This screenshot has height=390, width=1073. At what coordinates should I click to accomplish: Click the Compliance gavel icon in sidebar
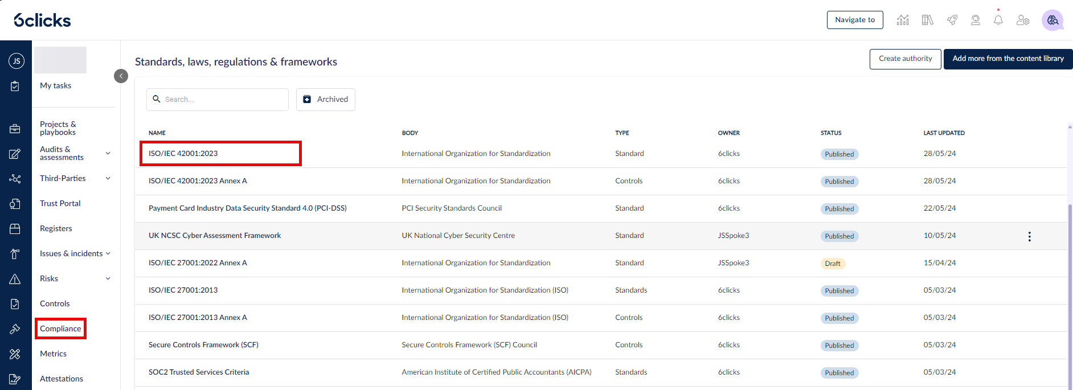pos(15,329)
